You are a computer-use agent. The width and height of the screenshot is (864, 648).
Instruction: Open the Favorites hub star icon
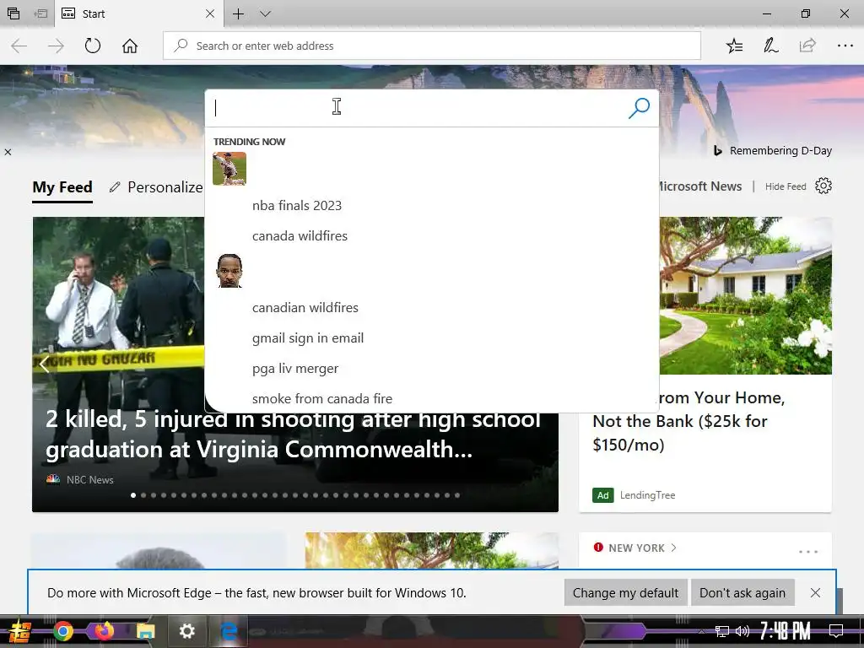pyautogui.click(x=734, y=46)
